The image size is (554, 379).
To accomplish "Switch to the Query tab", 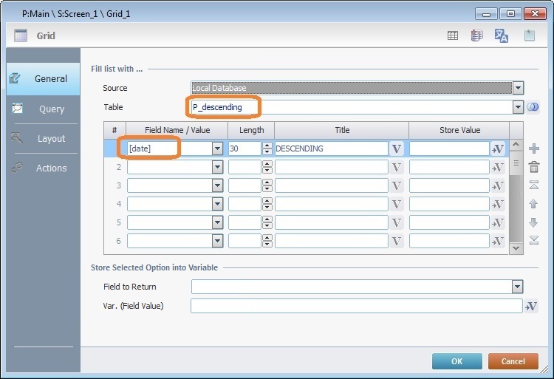I will tap(51, 109).
